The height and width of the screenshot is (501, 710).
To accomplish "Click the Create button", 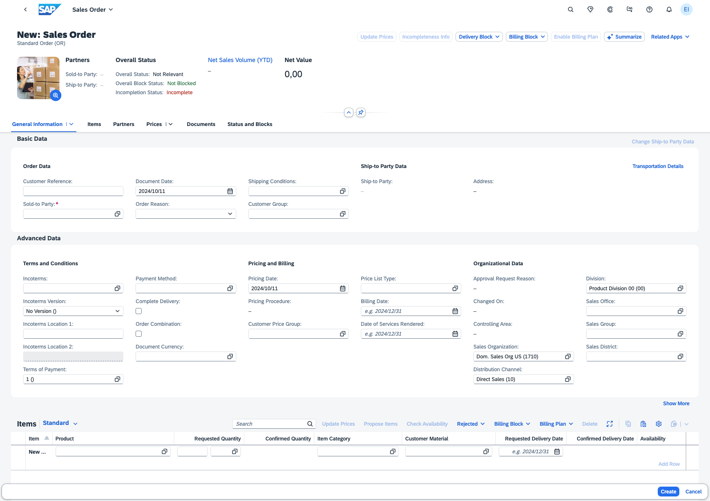I will point(668,492).
